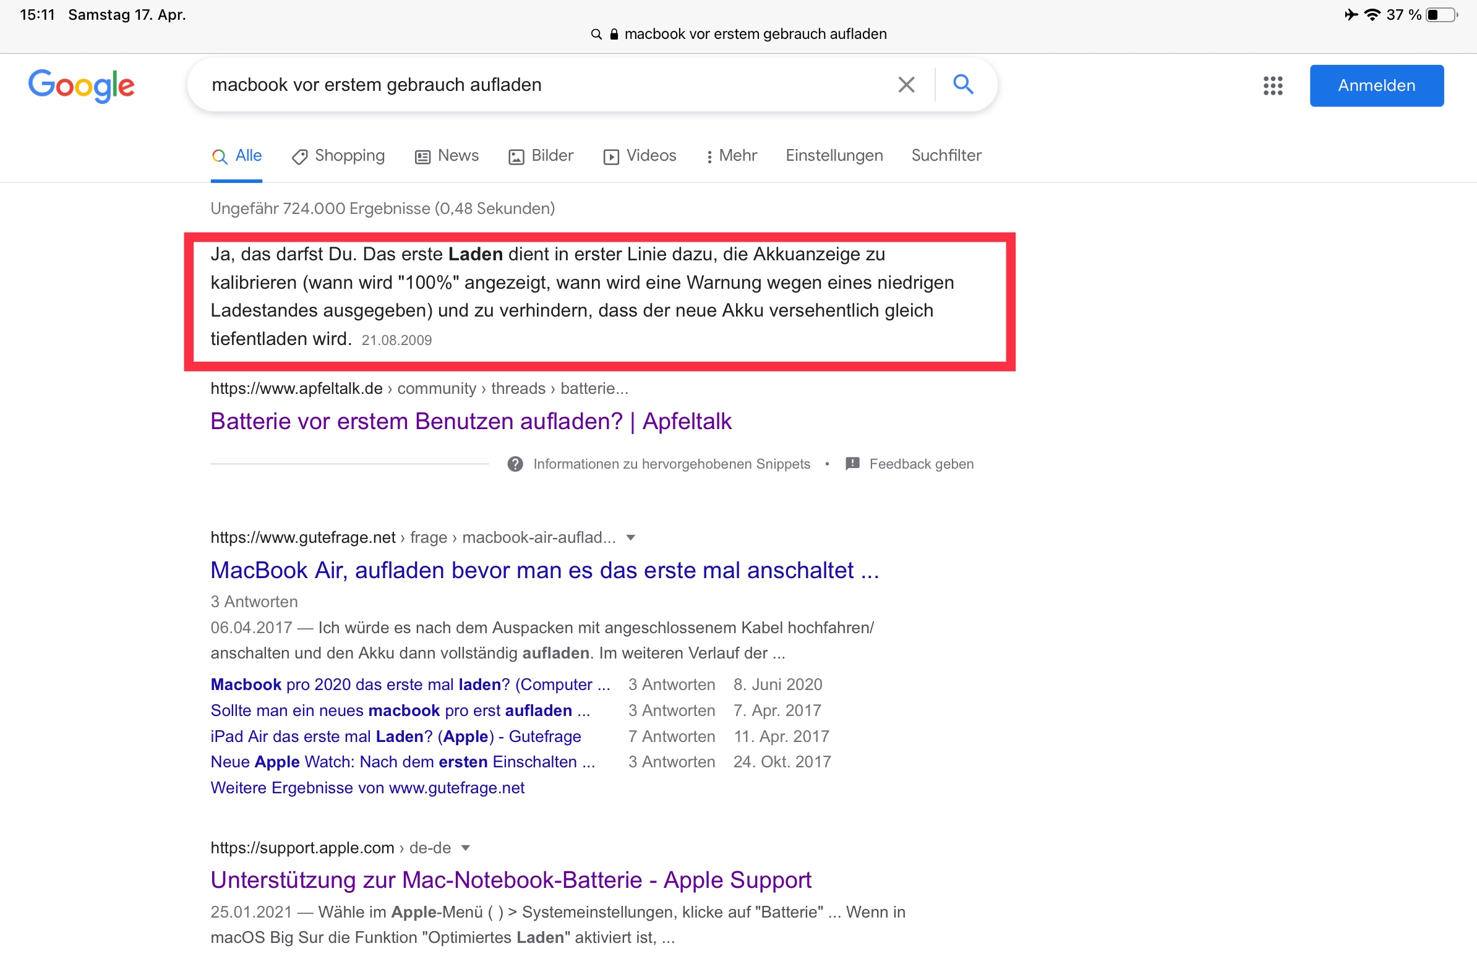The image size is (1477, 959).
Task: Click the Google logo
Action: [81, 85]
